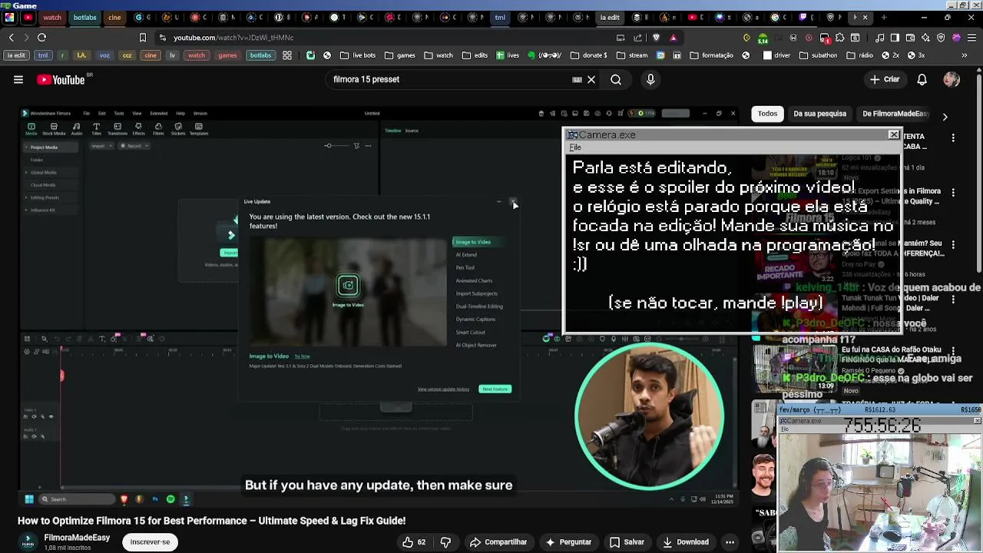Viewport: 983px width, 553px height.
Task: Select the 'Todos' filter chip
Action: click(x=768, y=114)
